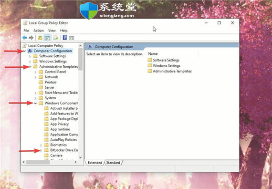Select Application Compatibility tree item
The image size is (272, 189).
pyautogui.click(x=64, y=134)
